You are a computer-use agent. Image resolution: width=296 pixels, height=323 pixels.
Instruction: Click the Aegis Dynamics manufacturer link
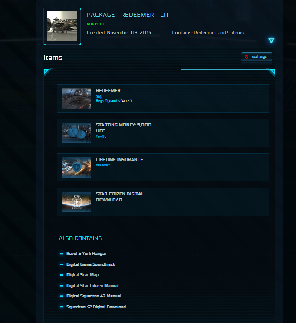[x=114, y=101]
